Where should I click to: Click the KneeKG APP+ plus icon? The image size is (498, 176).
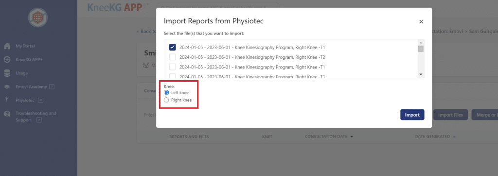[7, 59]
